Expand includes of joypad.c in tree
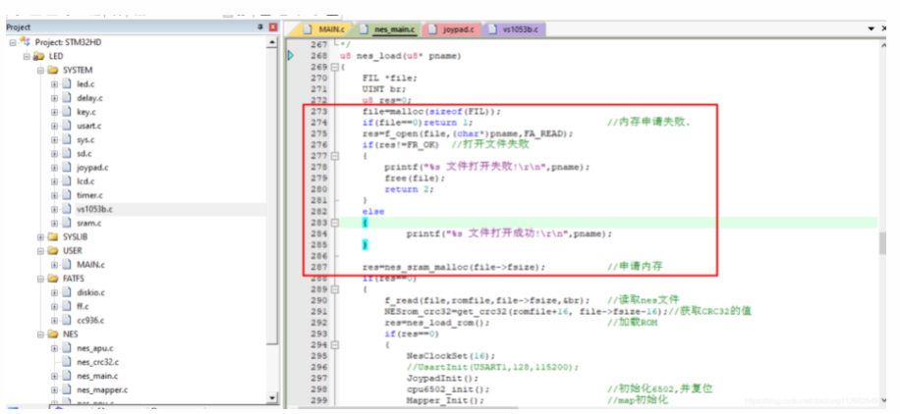This screenshot has width=900, height=414. (54, 168)
